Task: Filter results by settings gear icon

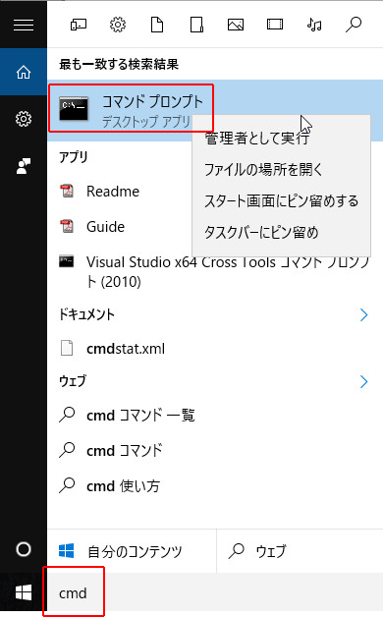Action: point(118,25)
